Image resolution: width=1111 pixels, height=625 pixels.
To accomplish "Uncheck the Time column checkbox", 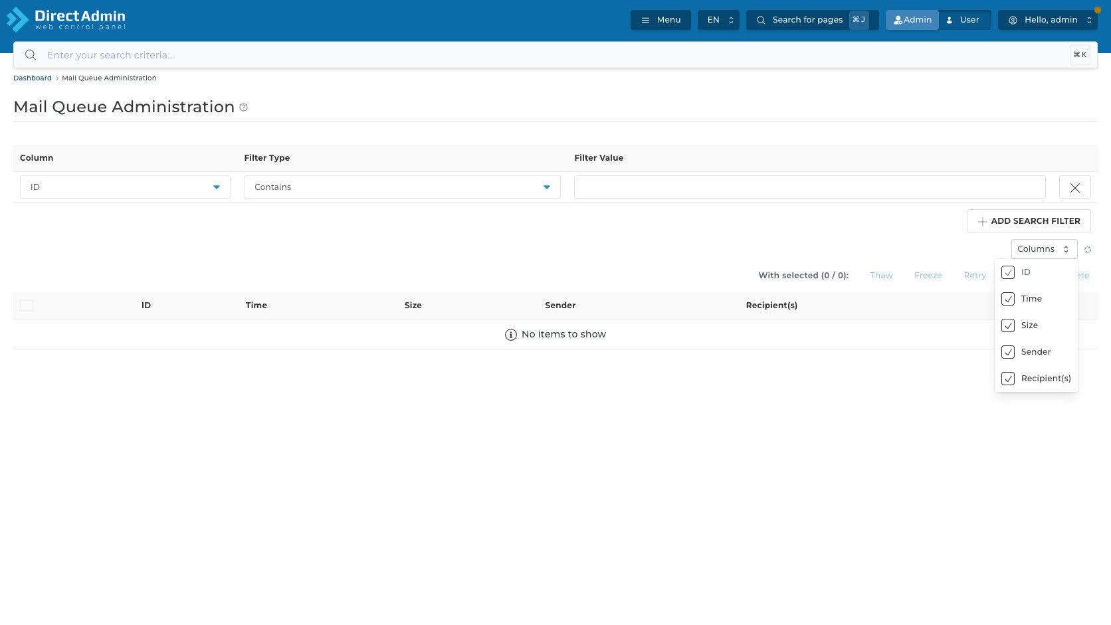I will pos(1008,299).
